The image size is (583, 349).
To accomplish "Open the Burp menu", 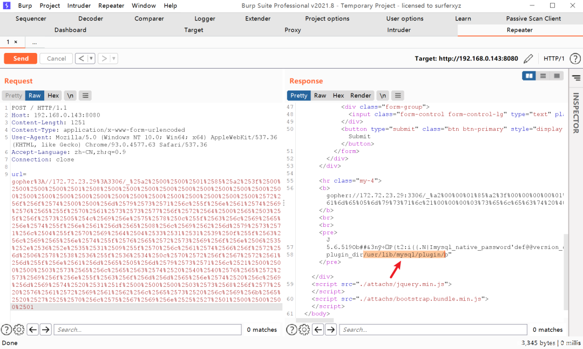I will pyautogui.click(x=25, y=5).
